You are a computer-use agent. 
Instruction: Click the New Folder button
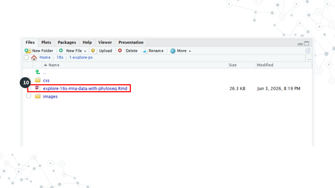[x=39, y=51]
